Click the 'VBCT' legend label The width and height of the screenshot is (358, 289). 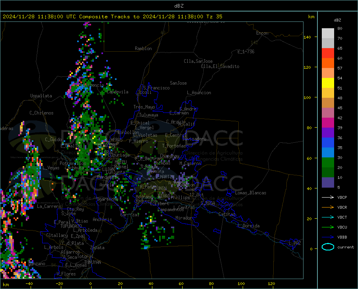pos(342,217)
